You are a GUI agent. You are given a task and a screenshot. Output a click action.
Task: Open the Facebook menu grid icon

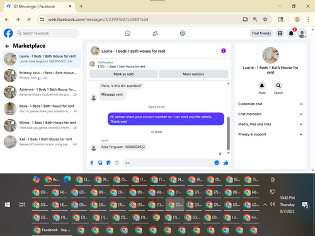280,33
